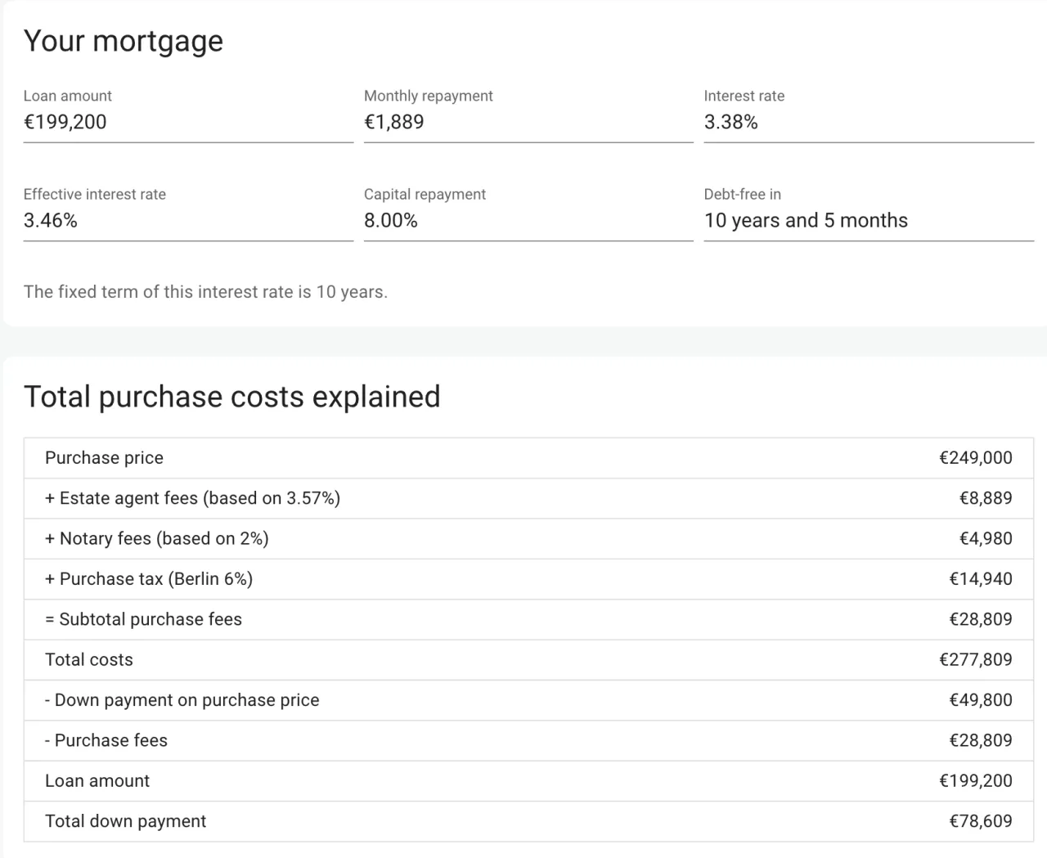Click the Total costs row label
This screenshot has width=1047, height=858.
coord(88,659)
